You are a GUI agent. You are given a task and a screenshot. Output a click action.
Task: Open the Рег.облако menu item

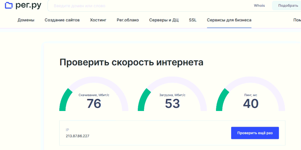(x=128, y=20)
